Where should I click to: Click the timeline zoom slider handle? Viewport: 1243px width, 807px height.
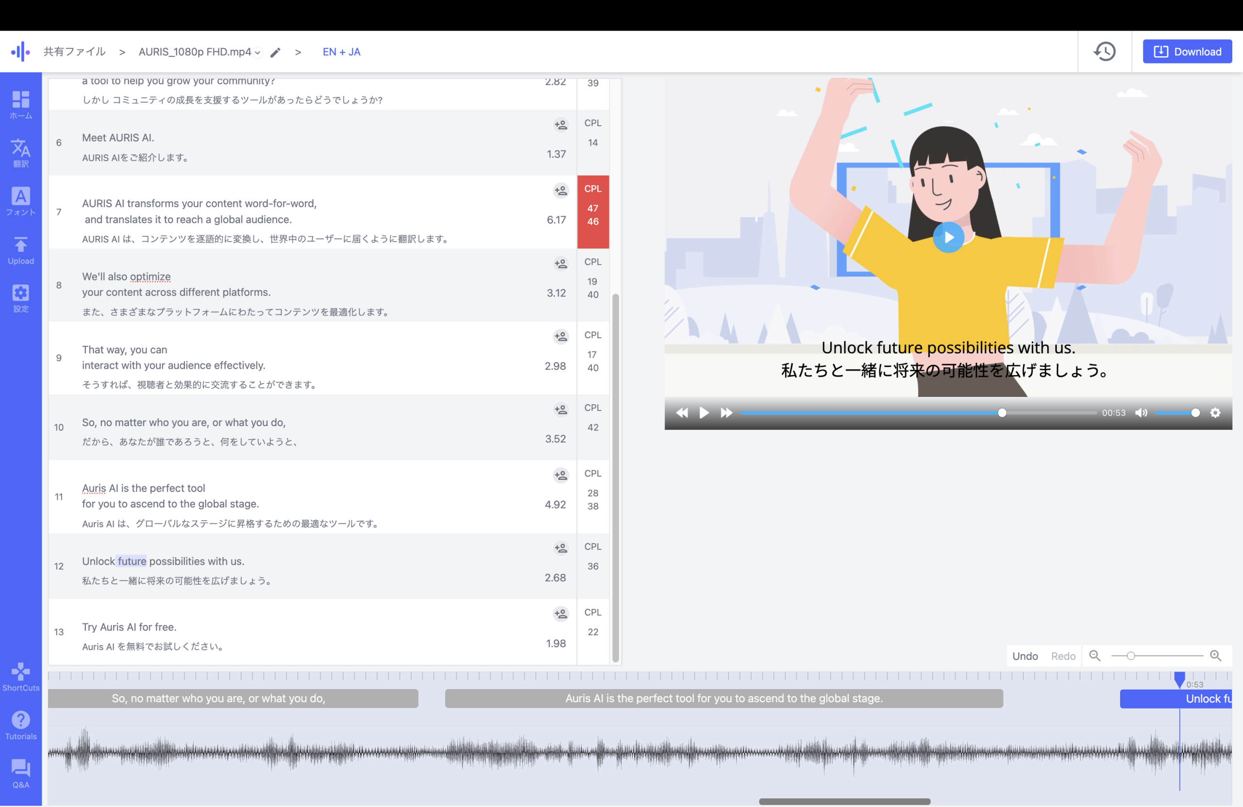[x=1131, y=656]
